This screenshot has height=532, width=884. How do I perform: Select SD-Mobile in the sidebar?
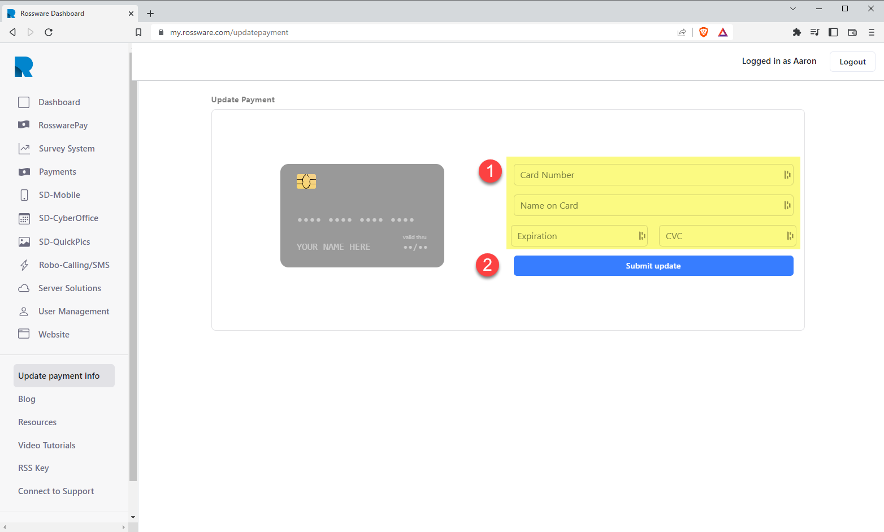coord(60,194)
